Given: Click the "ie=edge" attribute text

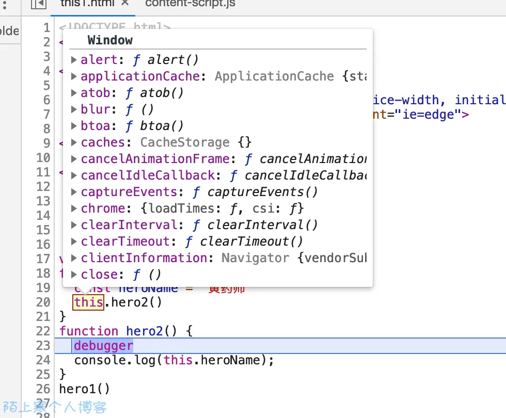Looking at the screenshot, I should pos(428,115).
